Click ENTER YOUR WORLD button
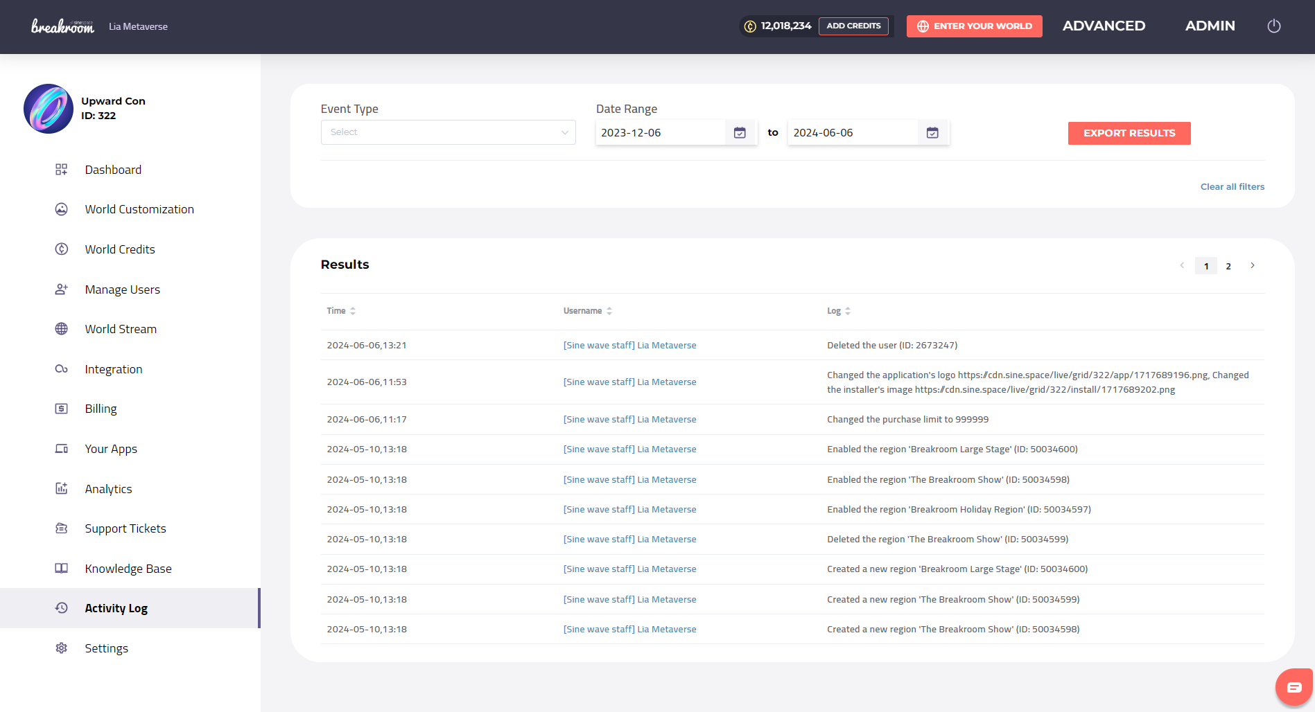The width and height of the screenshot is (1315, 712). [974, 26]
